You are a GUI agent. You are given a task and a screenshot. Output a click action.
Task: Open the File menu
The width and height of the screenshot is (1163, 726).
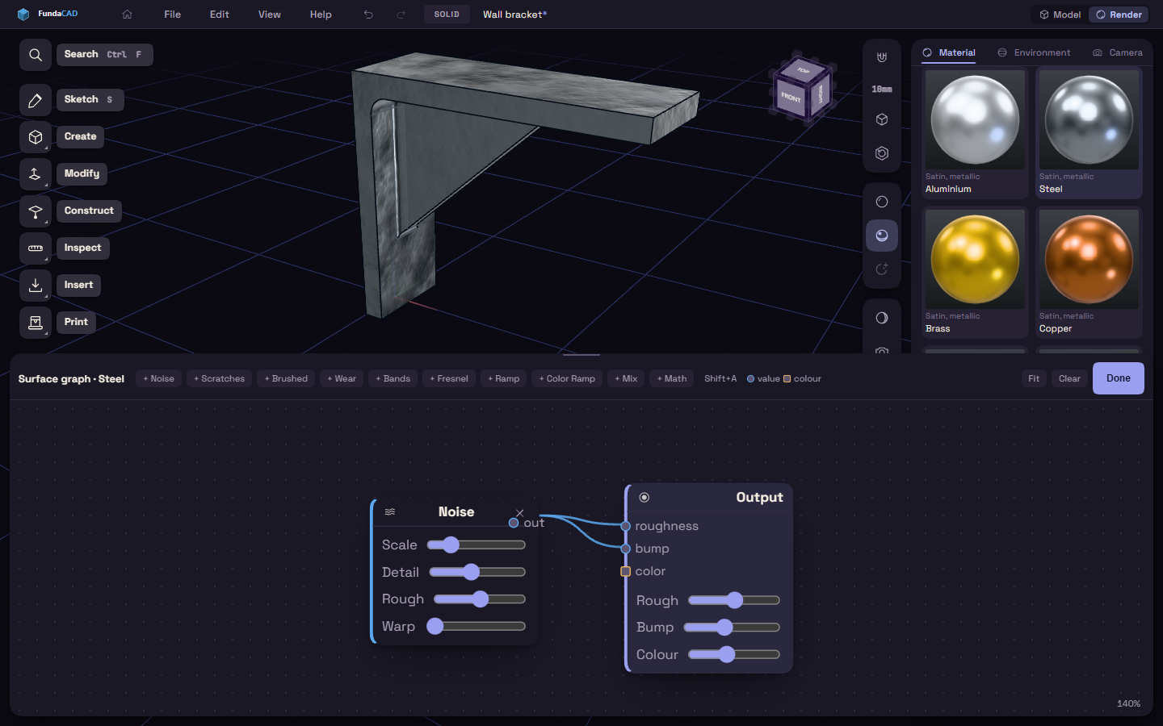172,15
